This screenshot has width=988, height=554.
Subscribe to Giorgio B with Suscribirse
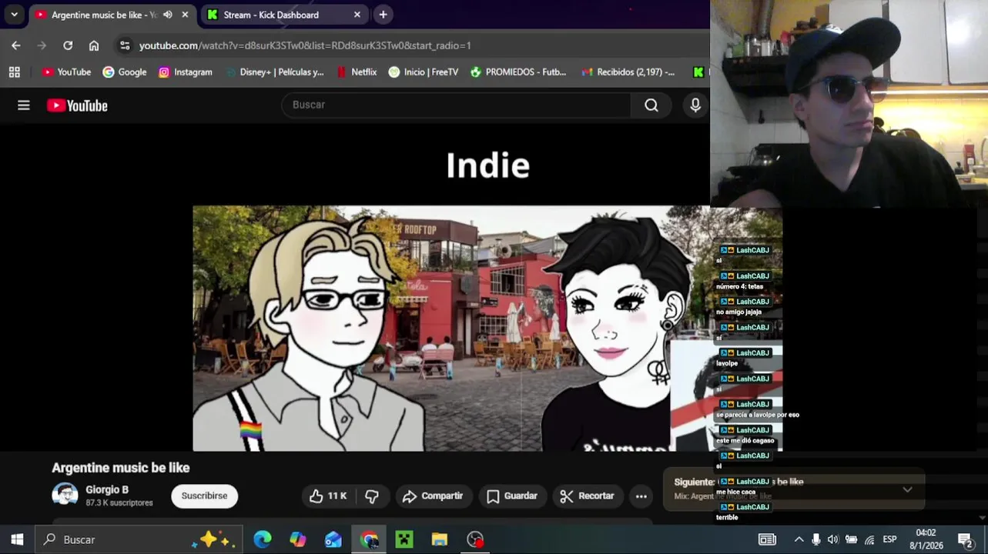tap(204, 496)
